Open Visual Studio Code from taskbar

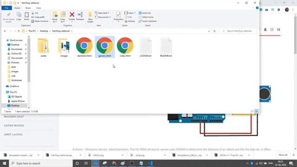click(x=150, y=163)
